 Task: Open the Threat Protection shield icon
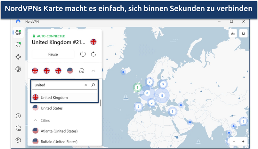pyautogui.click(x=18, y=45)
